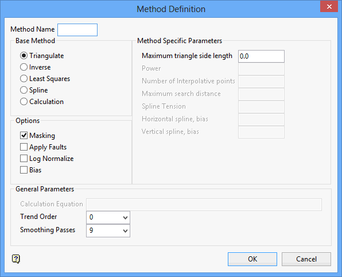The width and height of the screenshot is (342, 277).
Task: Choose the Inverse base method
Action: [24, 67]
